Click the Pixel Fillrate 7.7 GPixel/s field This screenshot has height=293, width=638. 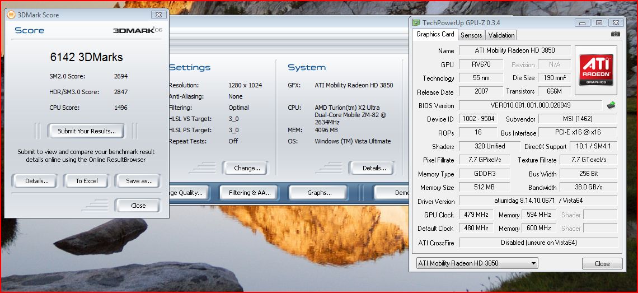484,160
